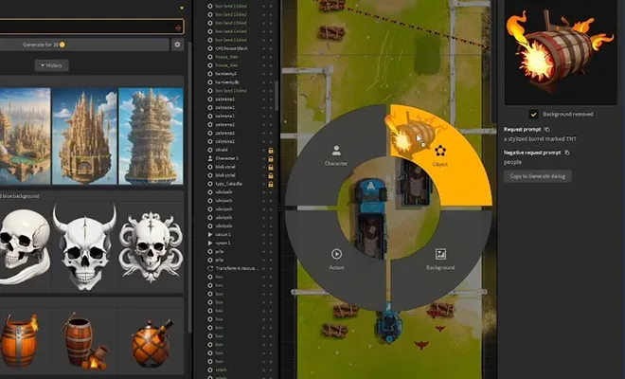Copy the Request prompt text icon
Viewport: 625px width, 379px height.
pyautogui.click(x=547, y=128)
